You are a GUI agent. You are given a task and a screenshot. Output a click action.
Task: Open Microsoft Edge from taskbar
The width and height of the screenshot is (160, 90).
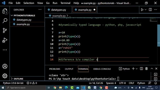66,88
